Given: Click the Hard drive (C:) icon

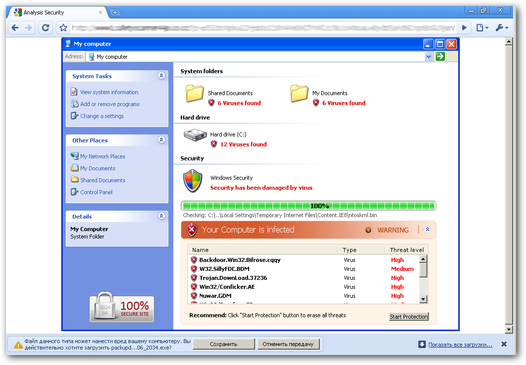Looking at the screenshot, I should point(195,135).
